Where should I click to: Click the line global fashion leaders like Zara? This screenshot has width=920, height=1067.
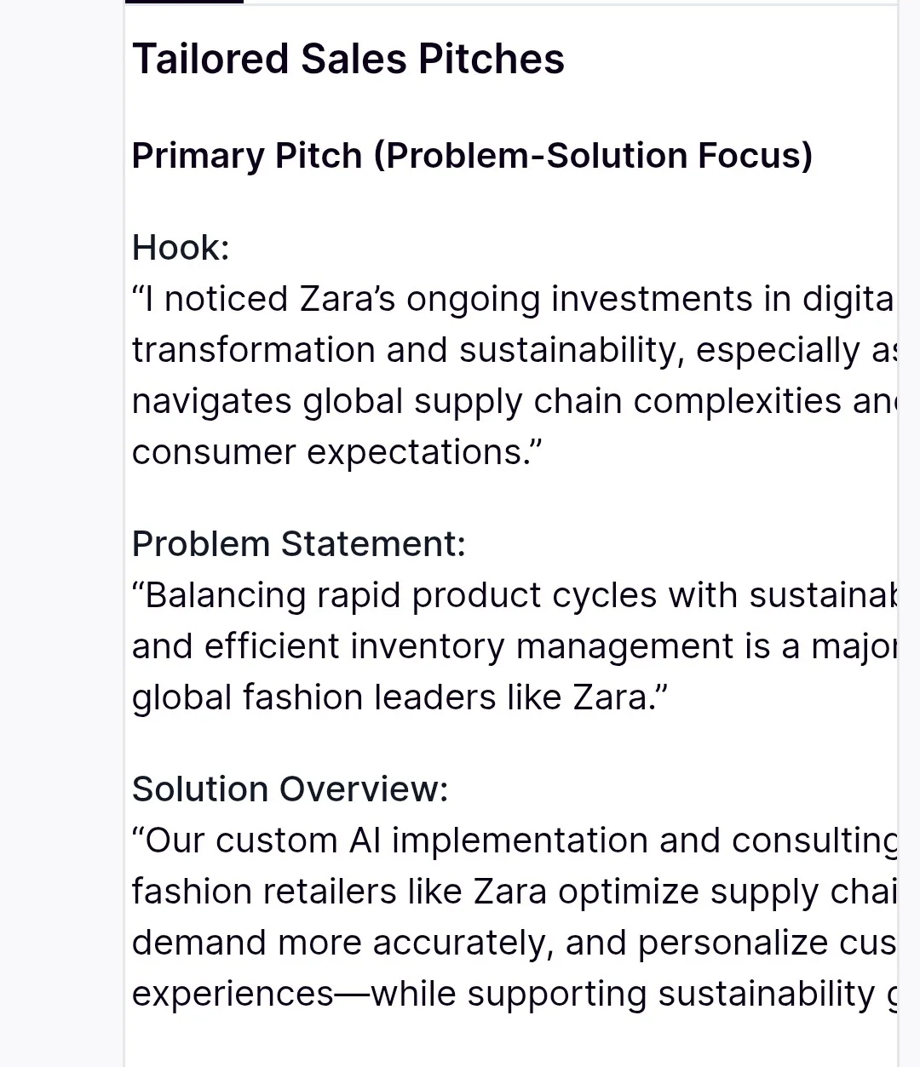click(399, 697)
